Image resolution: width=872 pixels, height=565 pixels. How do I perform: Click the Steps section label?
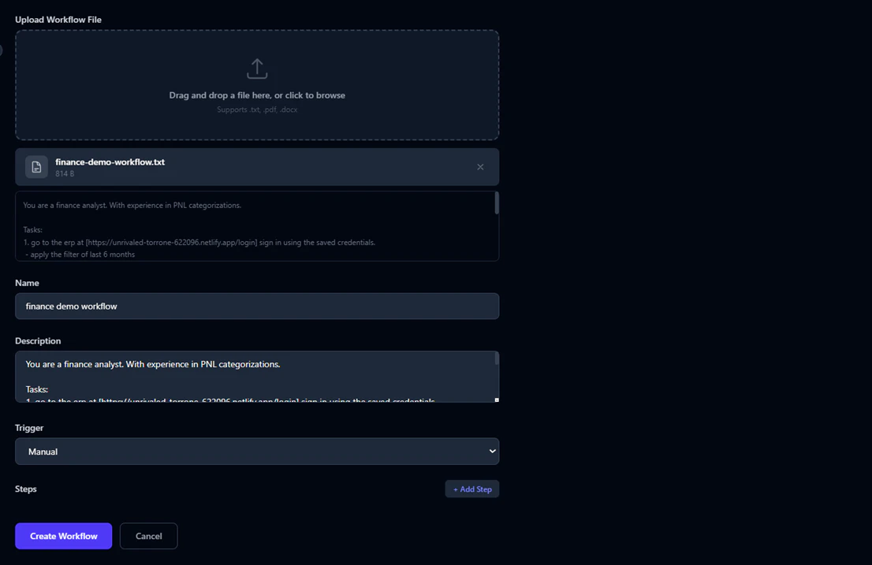point(25,489)
